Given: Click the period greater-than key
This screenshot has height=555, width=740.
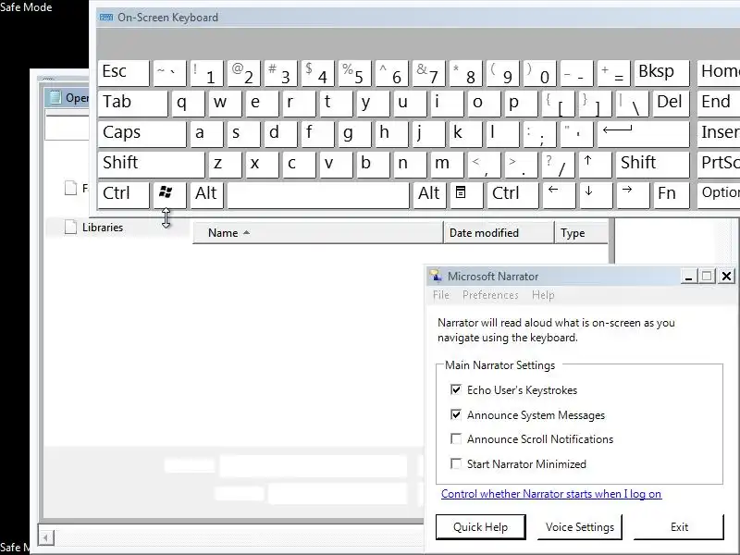Looking at the screenshot, I should 522,165.
